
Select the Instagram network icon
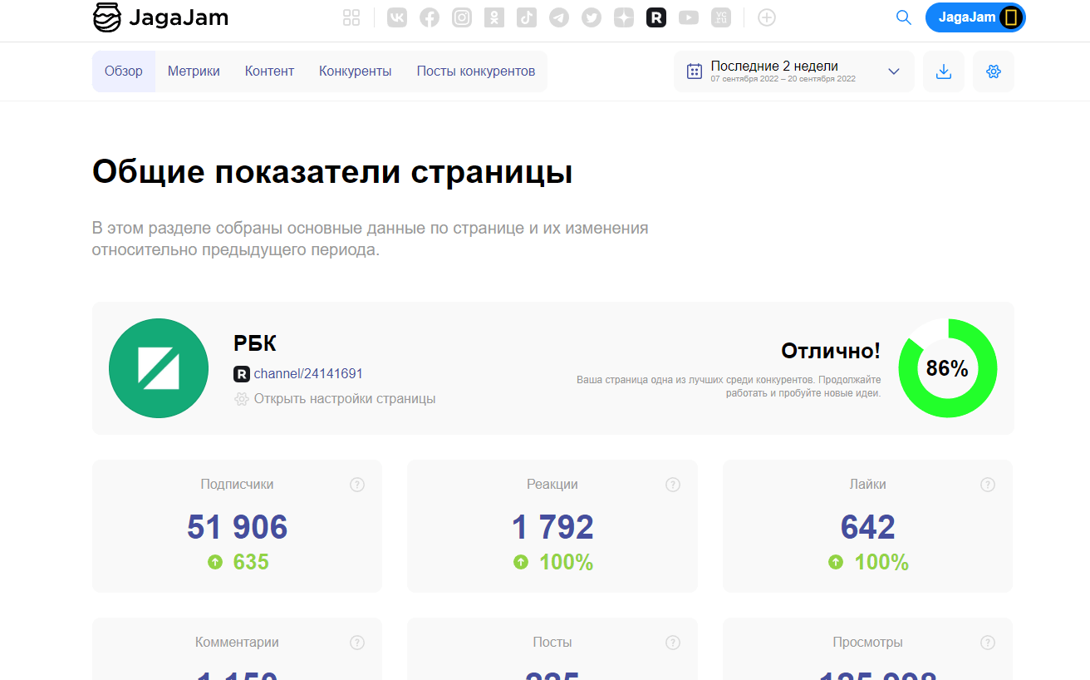(462, 17)
